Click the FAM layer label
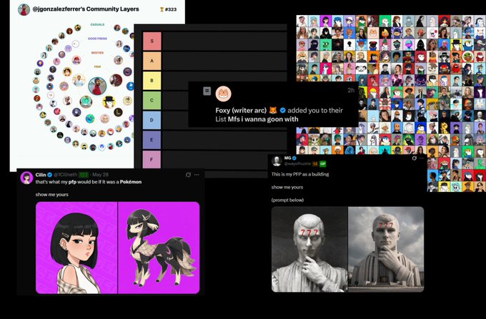The height and width of the screenshot is (319, 486). pyautogui.click(x=97, y=67)
